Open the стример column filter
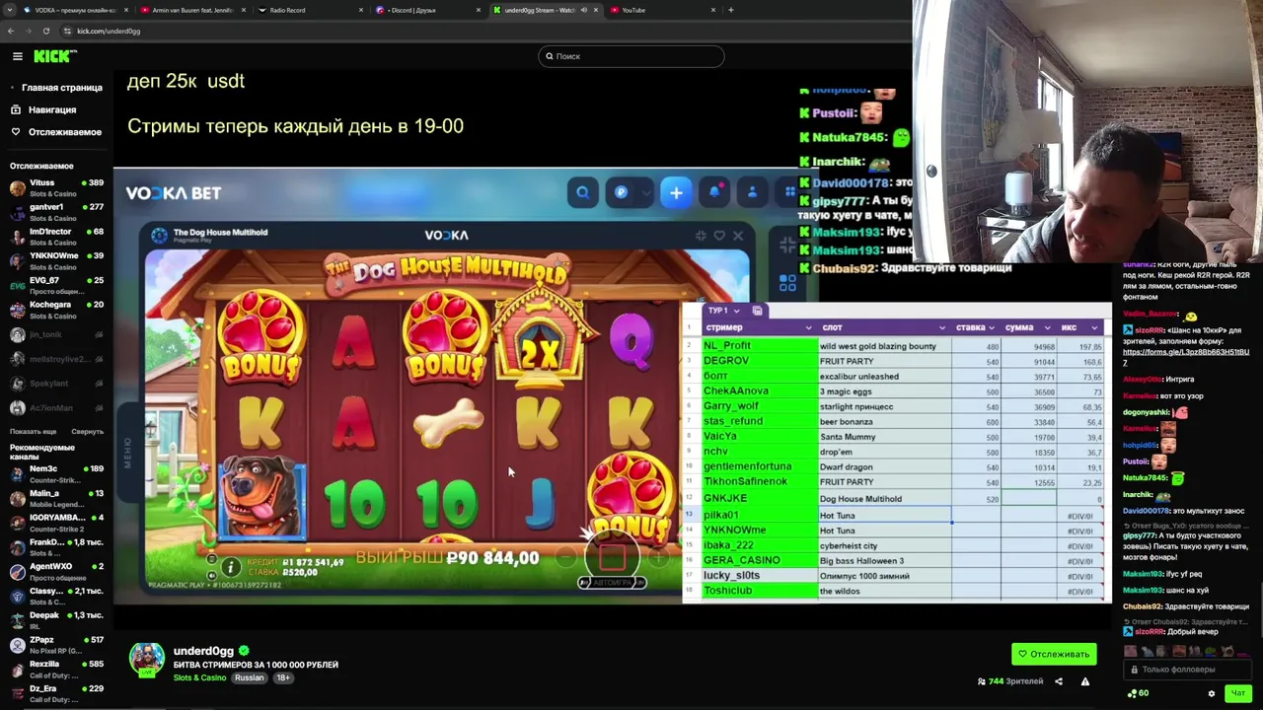This screenshot has width=1263, height=710. pos(808,328)
